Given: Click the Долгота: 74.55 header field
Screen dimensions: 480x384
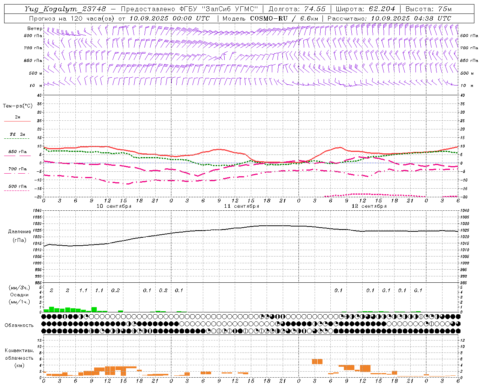Looking at the screenshot, I should tap(297, 9).
